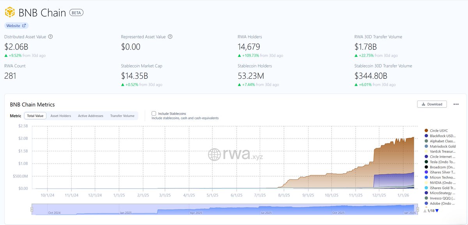Toggle MicroStrategy legend entry
Image resolution: width=468 pixels, height=225 pixels.
pos(440,193)
